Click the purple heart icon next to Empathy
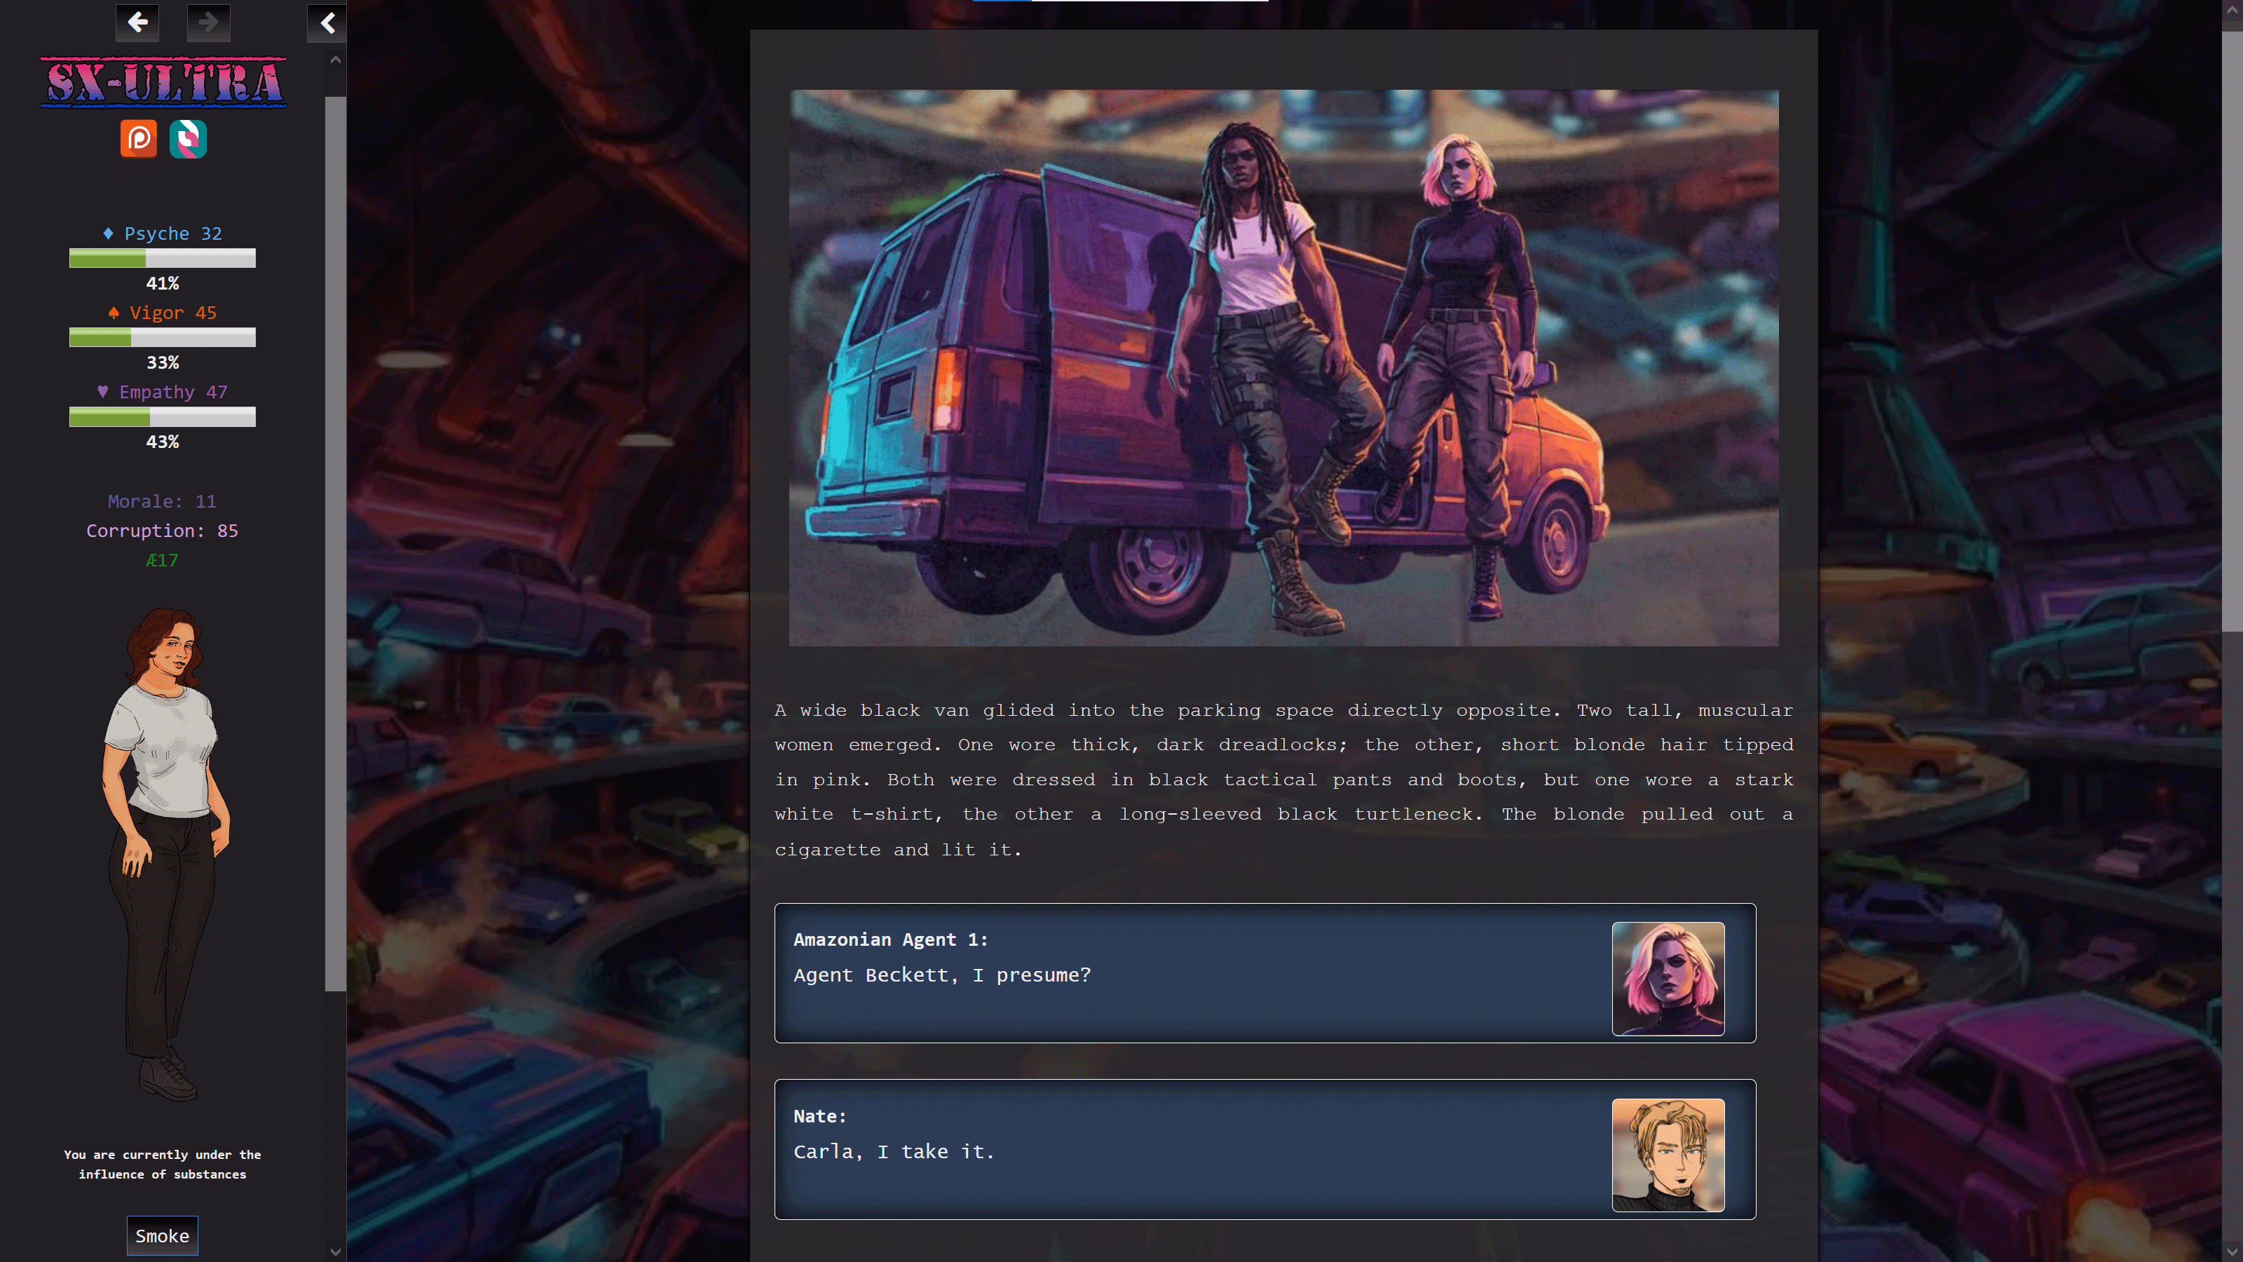The image size is (2243, 1262). click(x=104, y=392)
